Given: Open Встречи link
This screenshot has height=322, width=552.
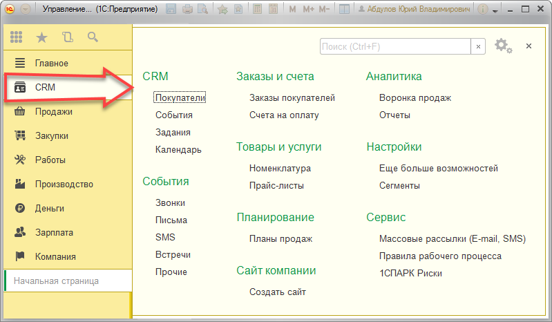Looking at the screenshot, I should [x=173, y=254].
